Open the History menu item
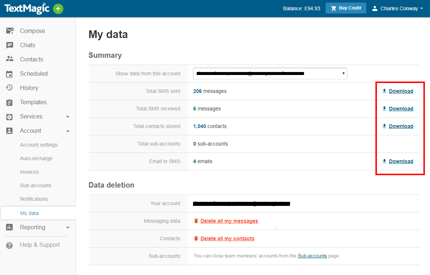430x275 pixels. [x=29, y=88]
